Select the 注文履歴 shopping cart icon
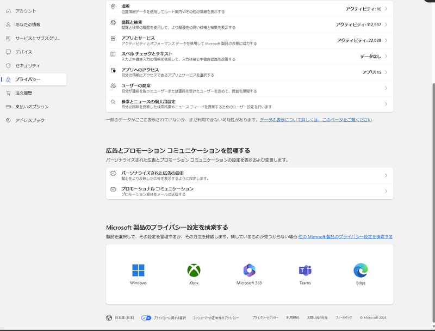435x331 pixels. [7, 93]
